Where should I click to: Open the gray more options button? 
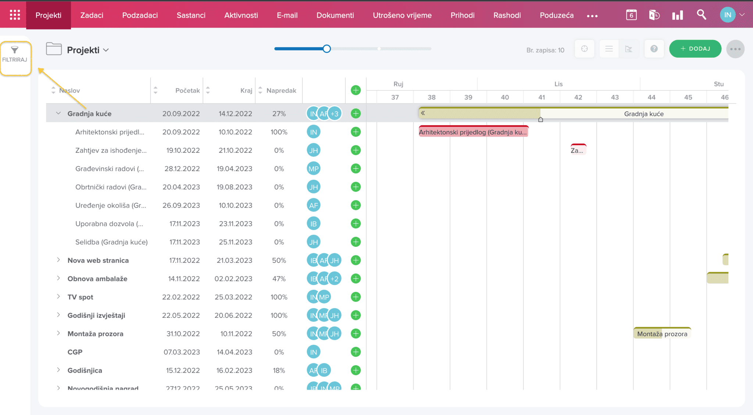coord(735,49)
